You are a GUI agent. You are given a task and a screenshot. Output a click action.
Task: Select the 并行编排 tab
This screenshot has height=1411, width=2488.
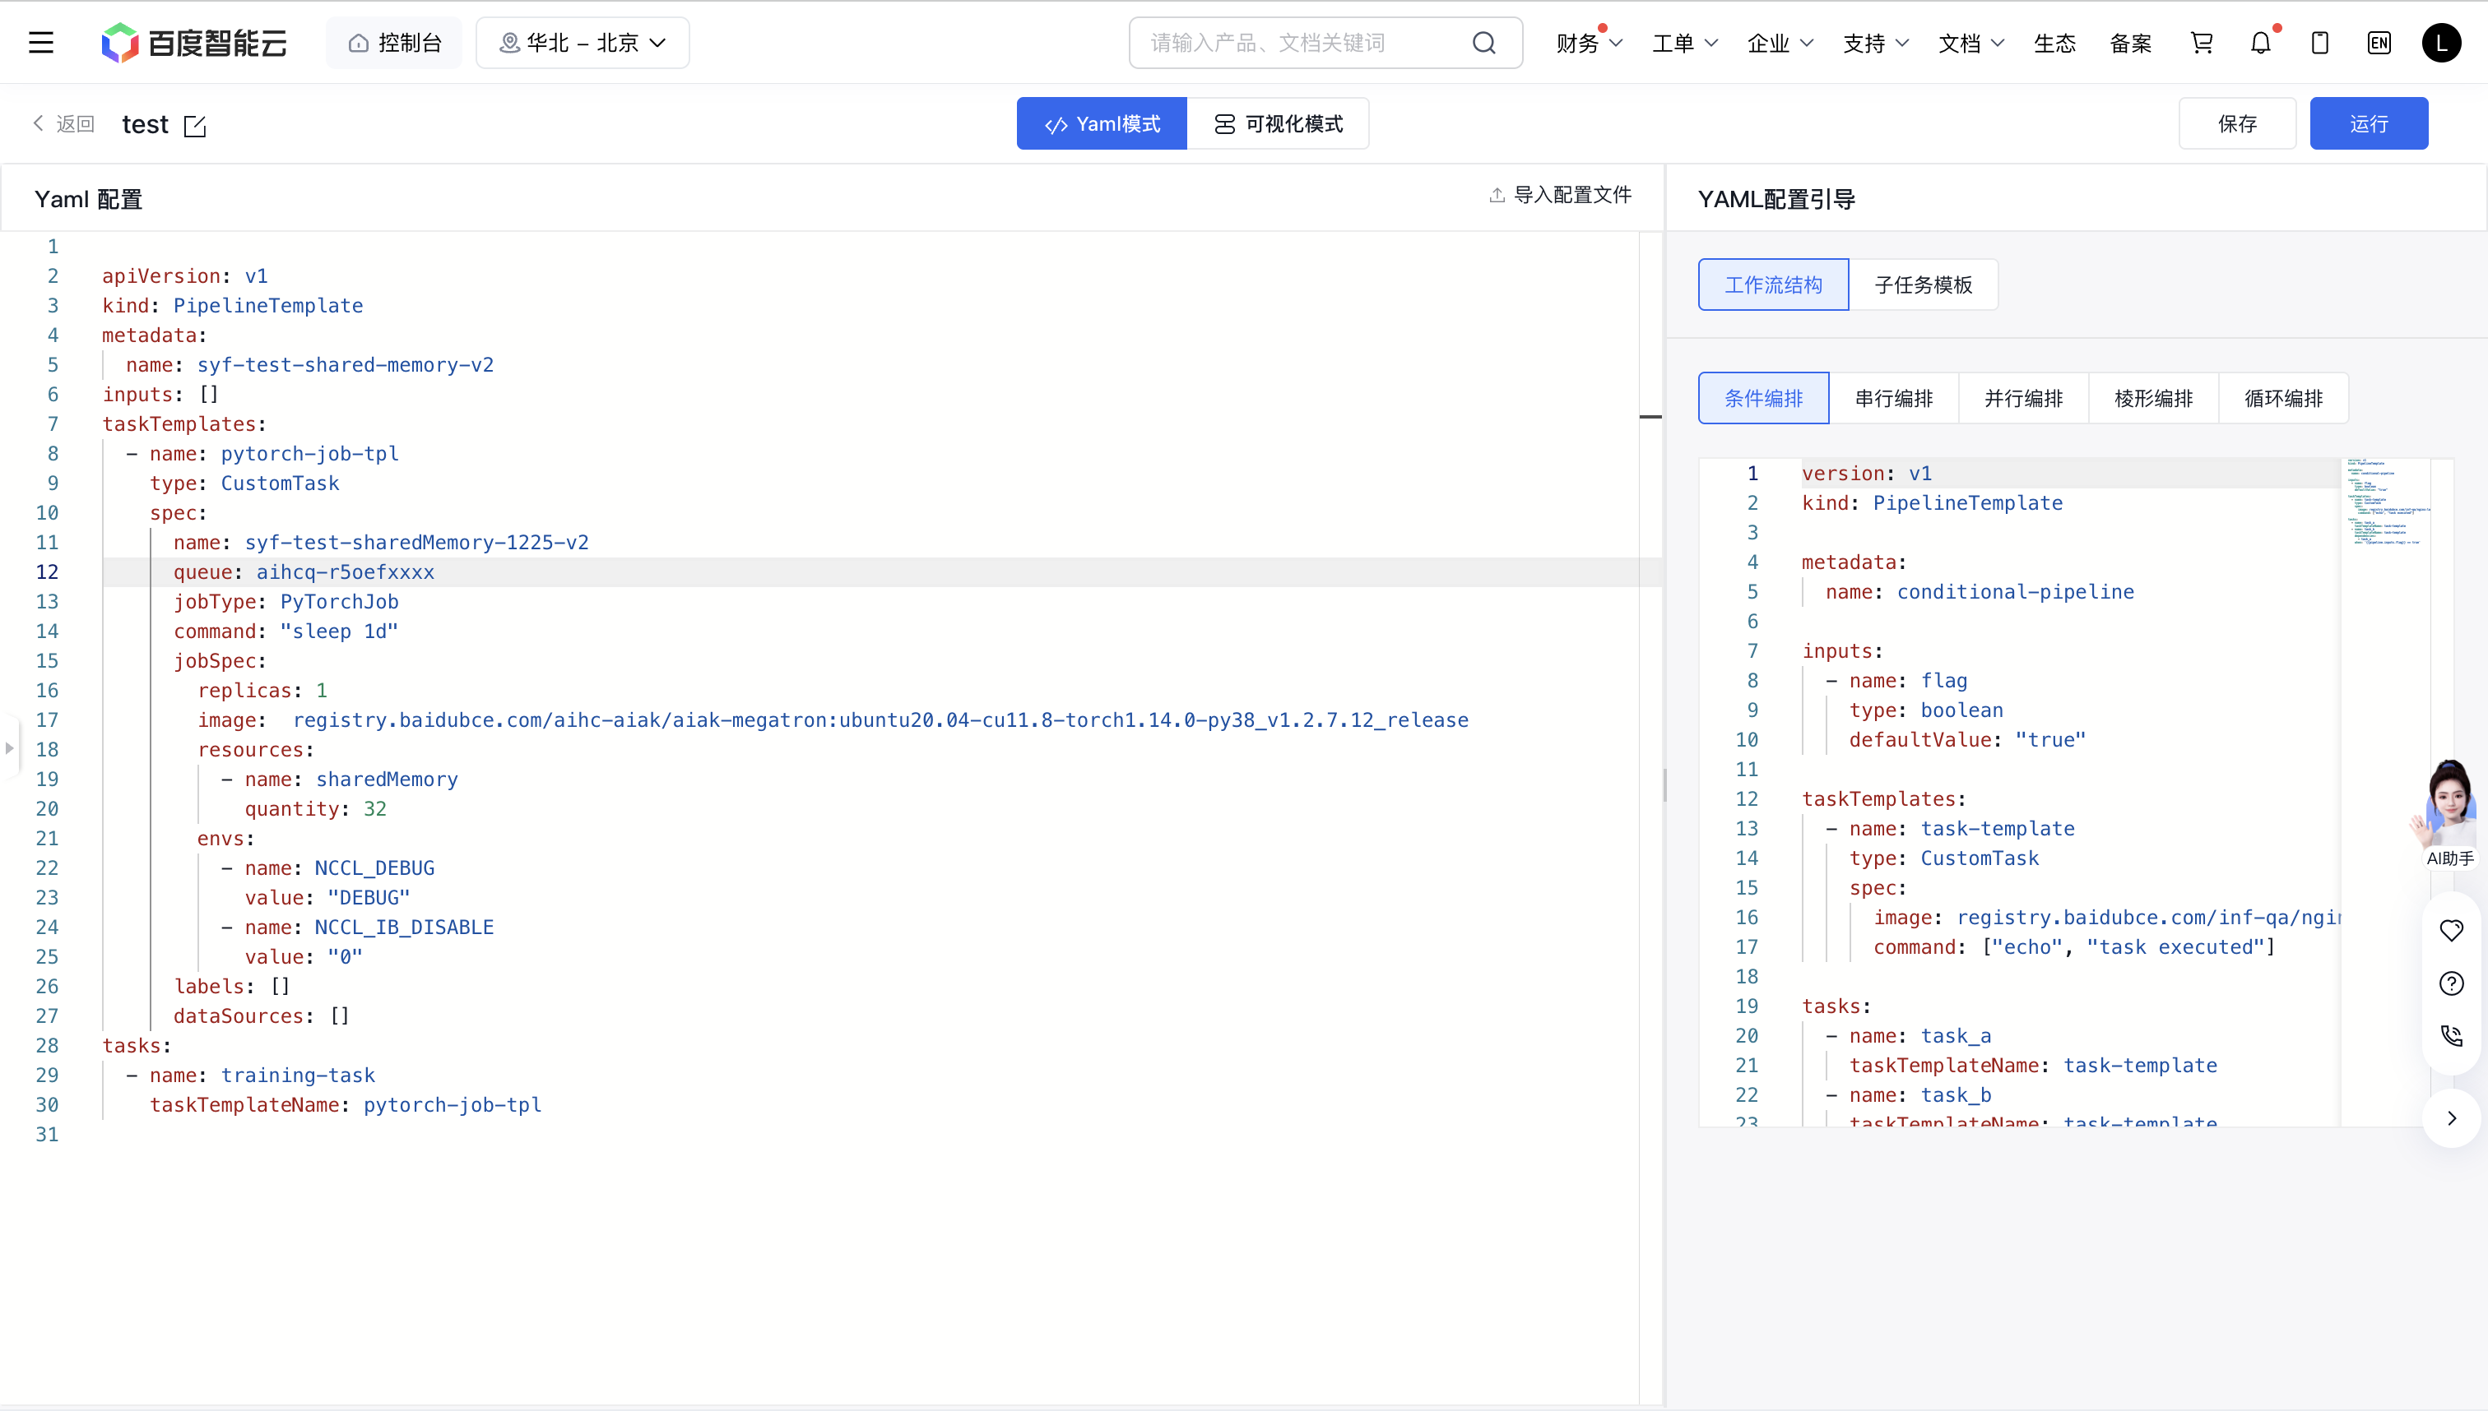(2024, 398)
